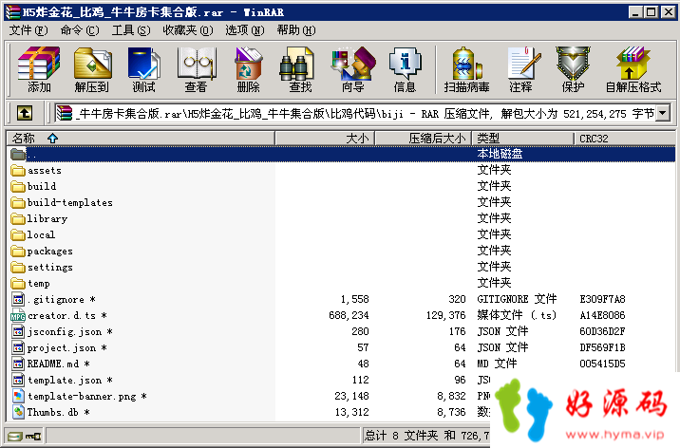Run the Test (测试) archive tool
The height and width of the screenshot is (448, 680).
(144, 69)
